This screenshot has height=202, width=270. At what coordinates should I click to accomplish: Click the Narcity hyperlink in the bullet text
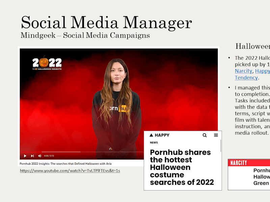pos(243,71)
